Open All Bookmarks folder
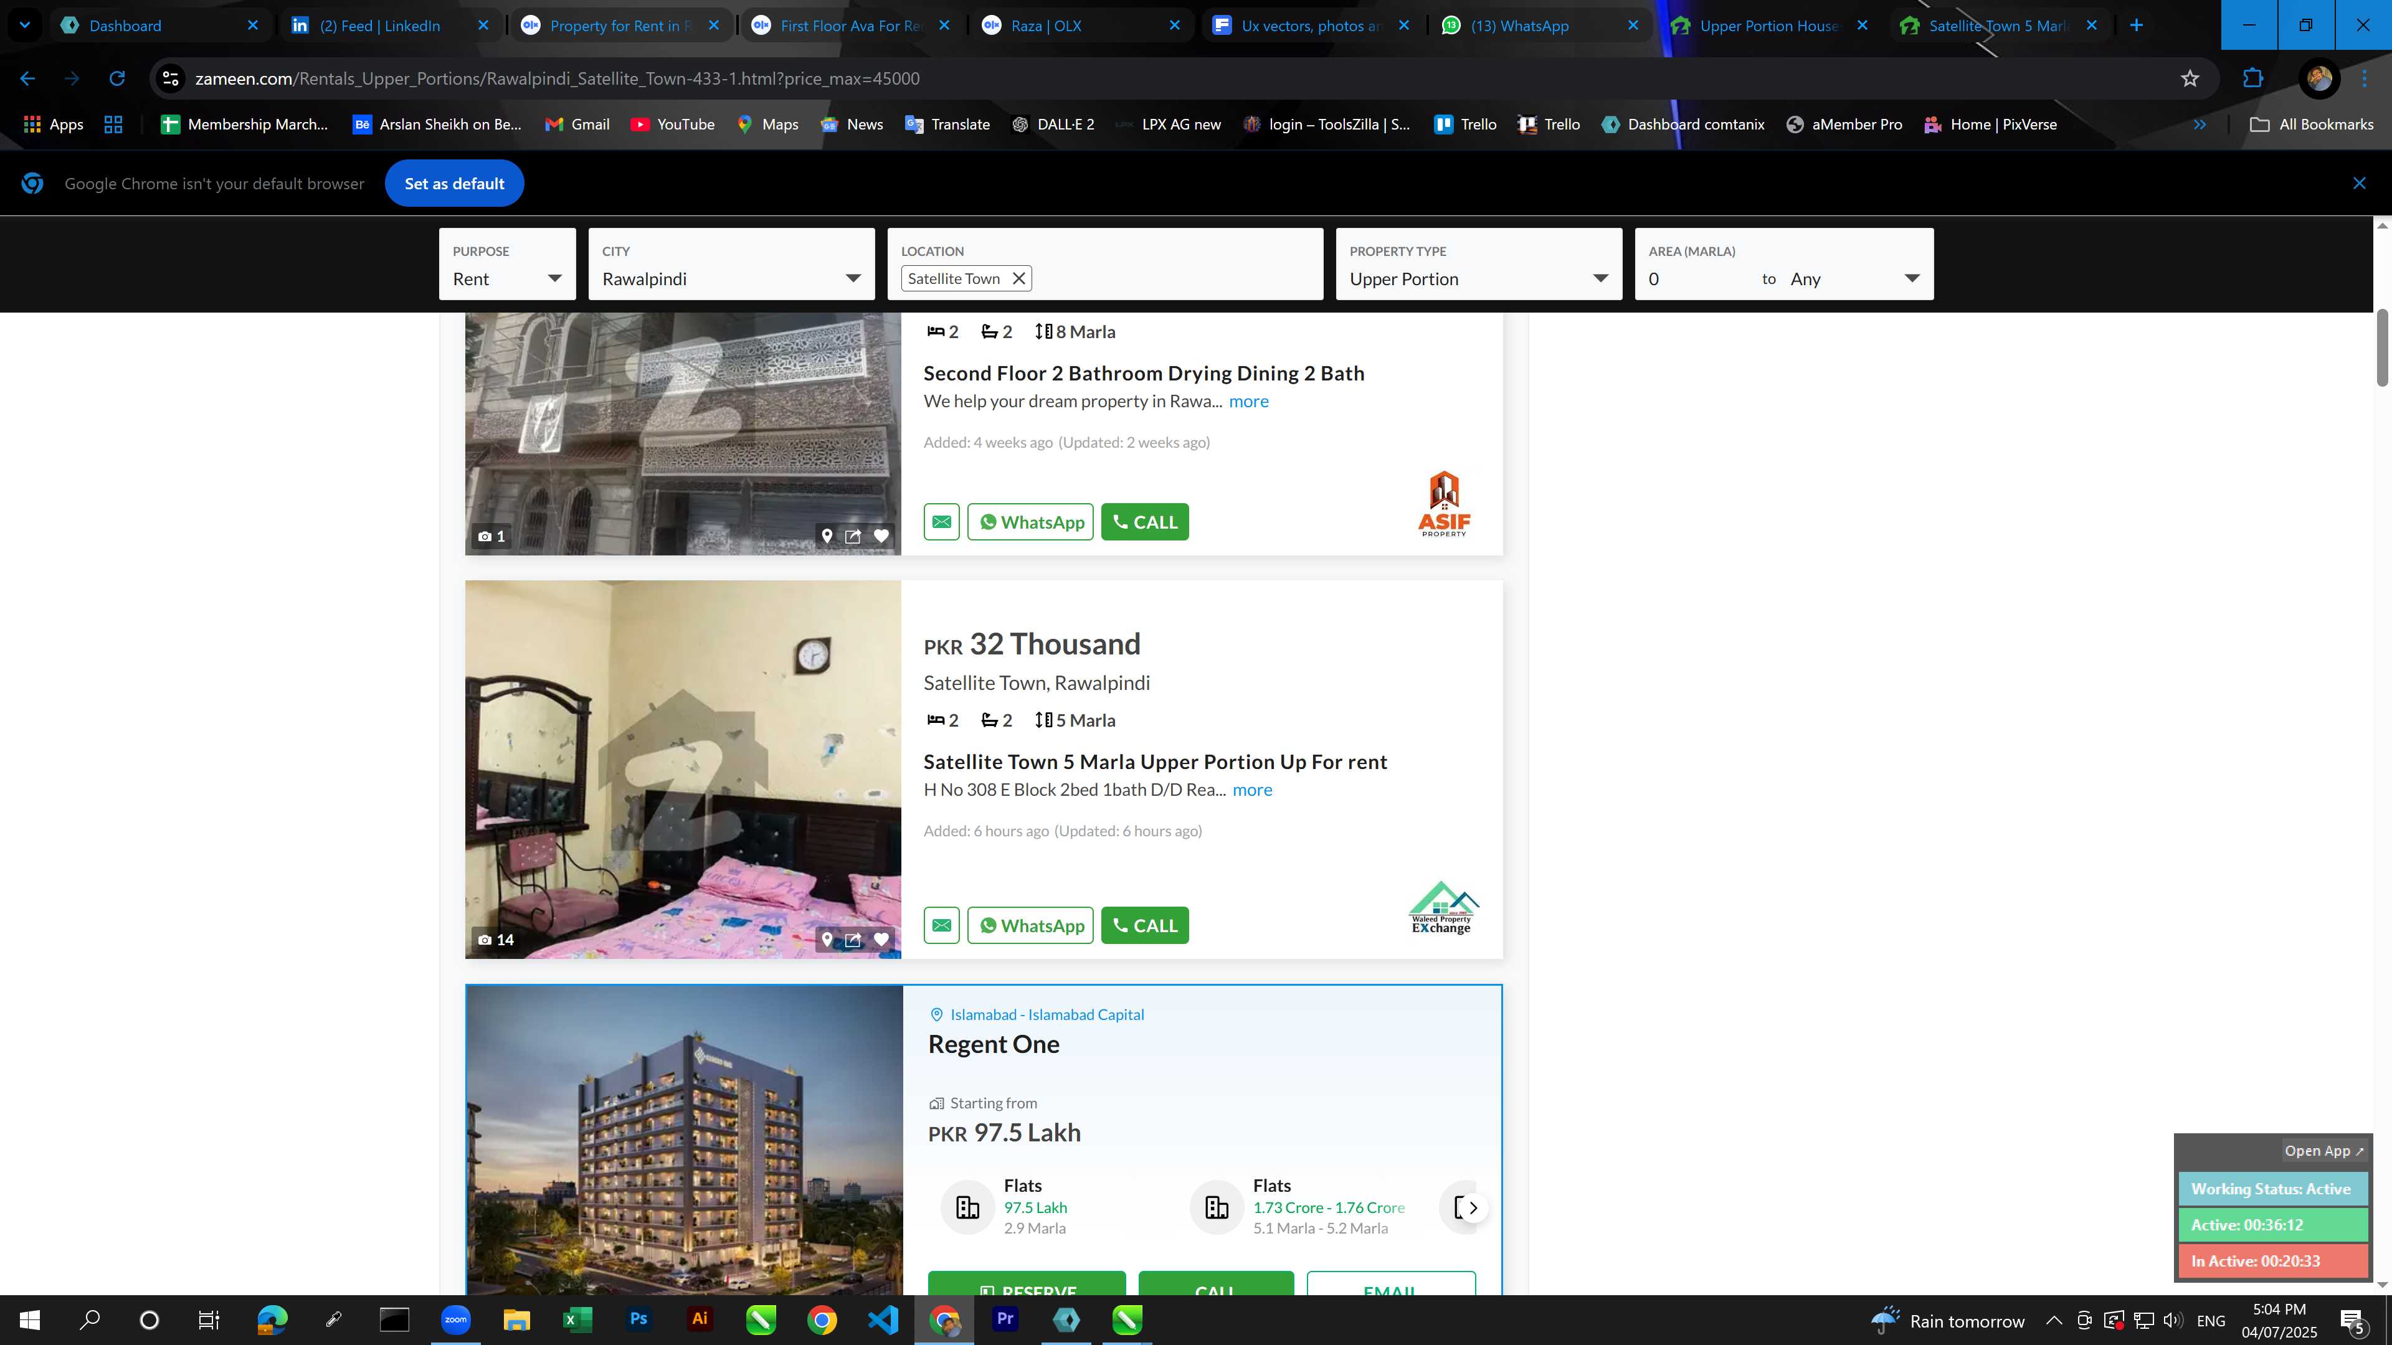The height and width of the screenshot is (1345, 2392). (x=2311, y=125)
